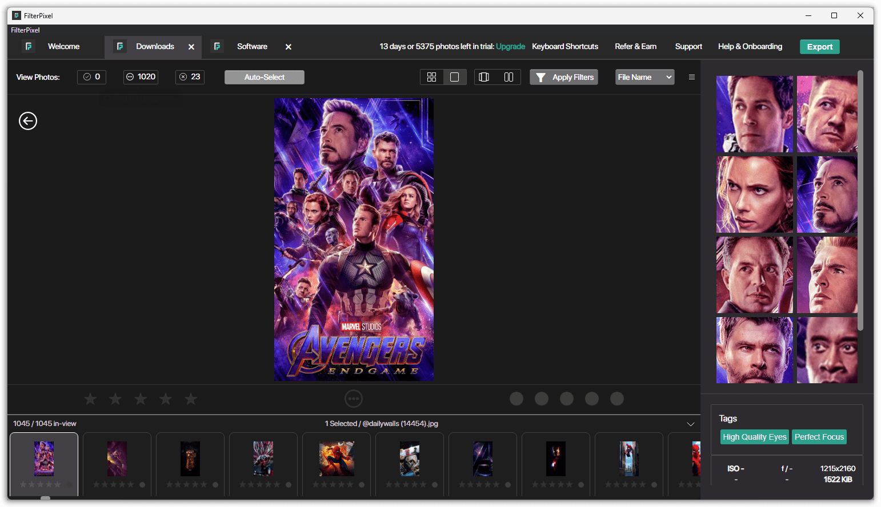View the Tony Stark face crop
This screenshot has width=881, height=507.
click(x=827, y=194)
